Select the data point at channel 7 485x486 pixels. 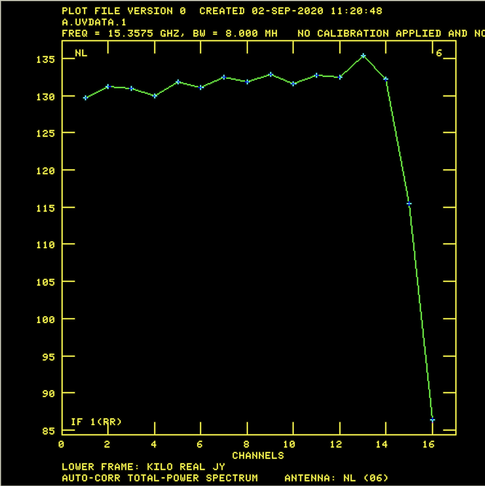224,77
